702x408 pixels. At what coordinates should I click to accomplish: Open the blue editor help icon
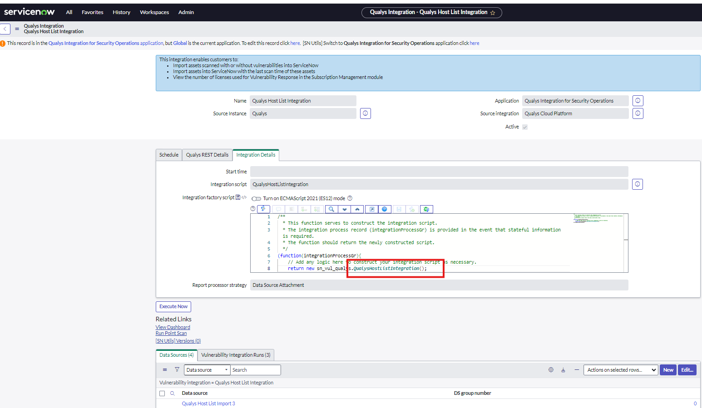(x=385, y=209)
